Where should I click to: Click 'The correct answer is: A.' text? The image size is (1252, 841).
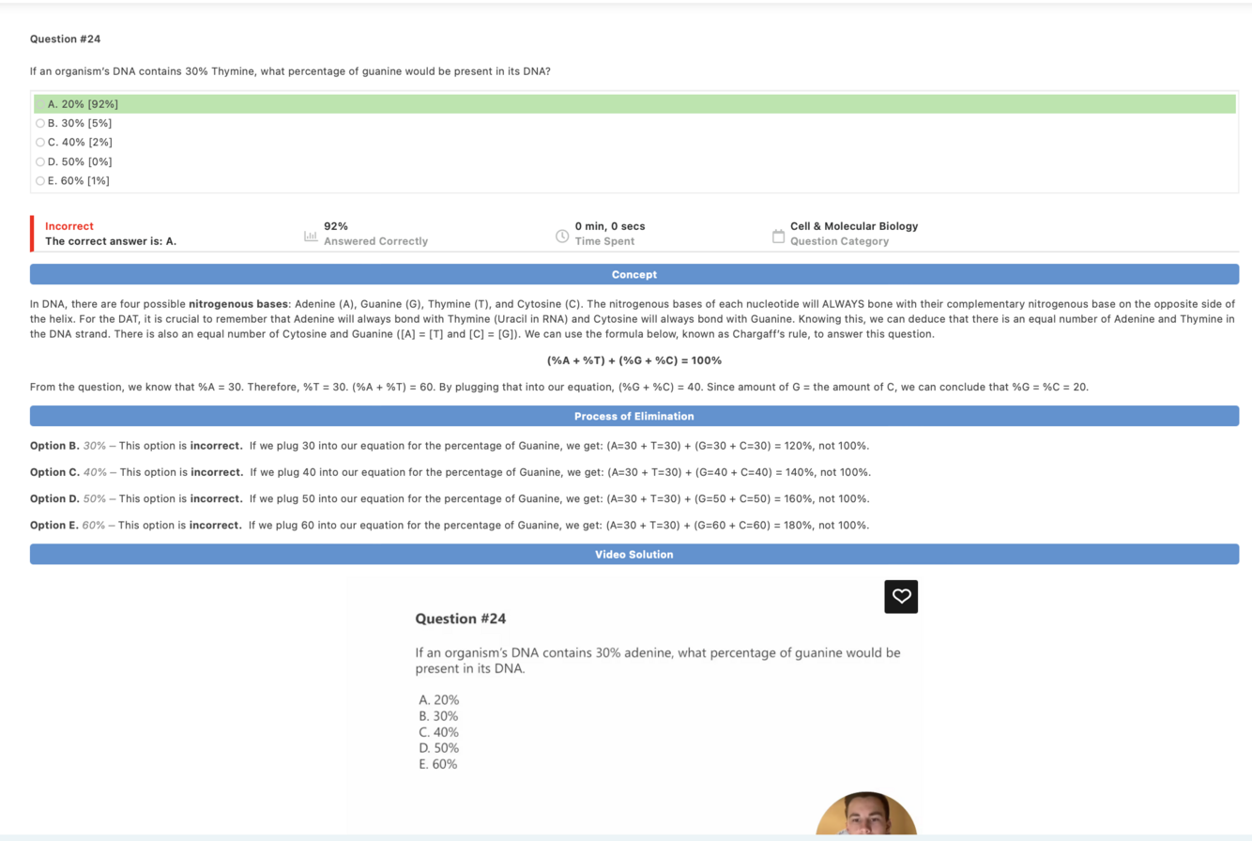pos(111,241)
